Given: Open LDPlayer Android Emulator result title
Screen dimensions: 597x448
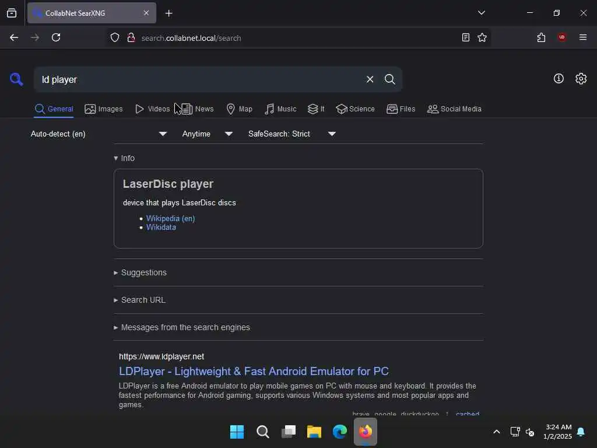Looking at the screenshot, I should pyautogui.click(x=254, y=371).
